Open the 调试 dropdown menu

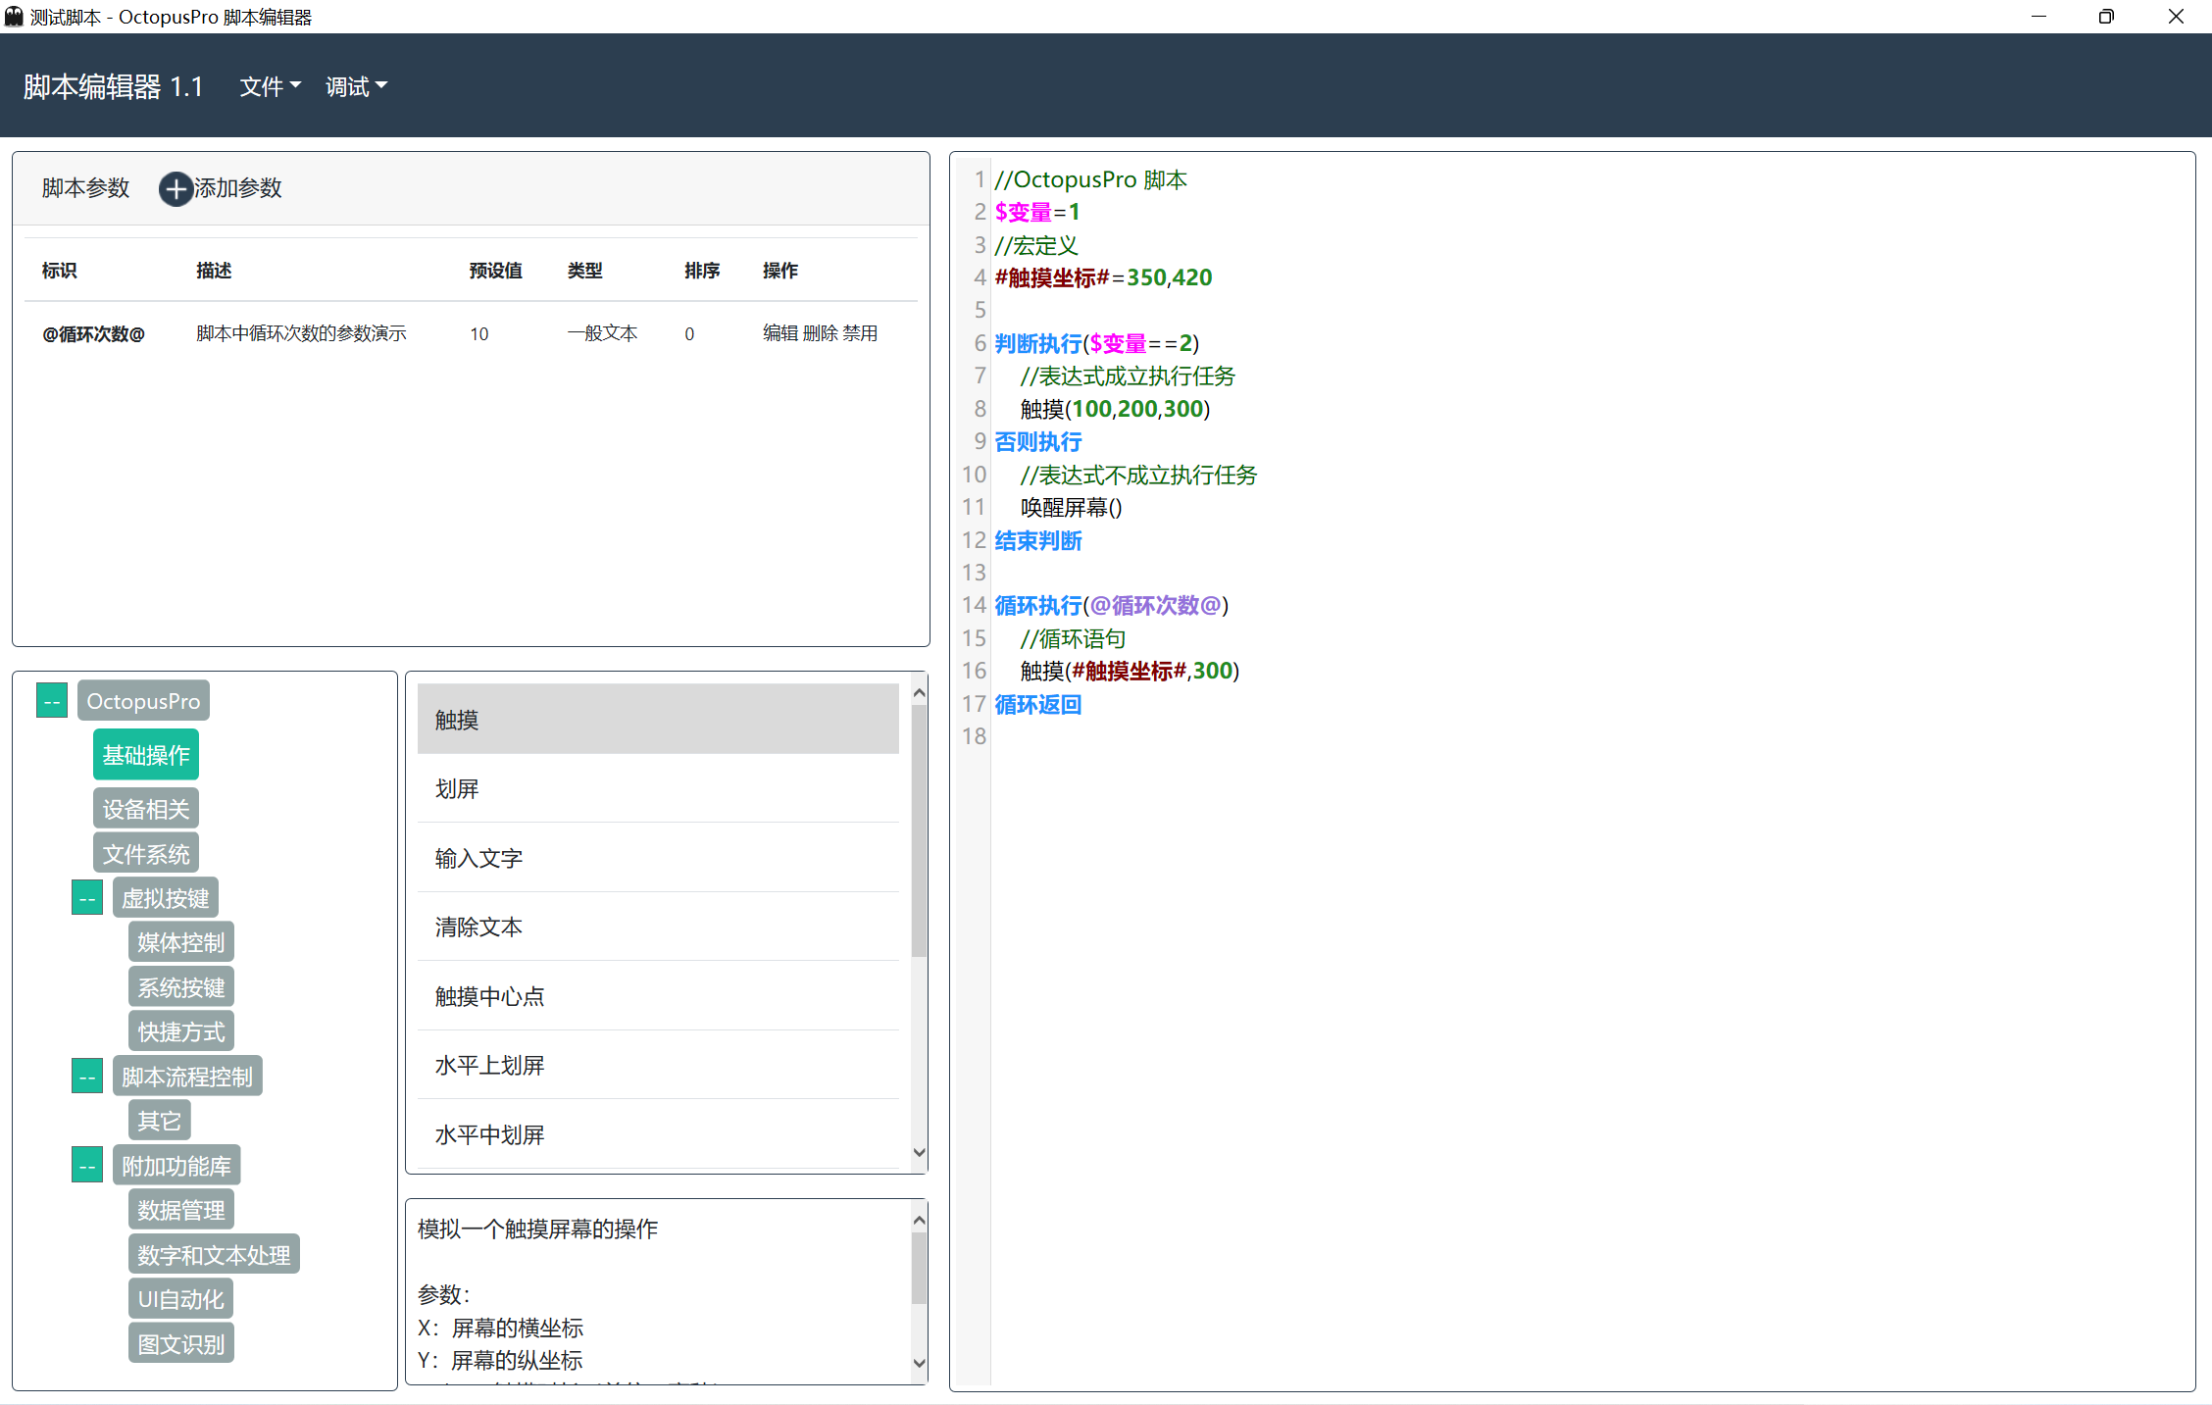pyautogui.click(x=356, y=87)
